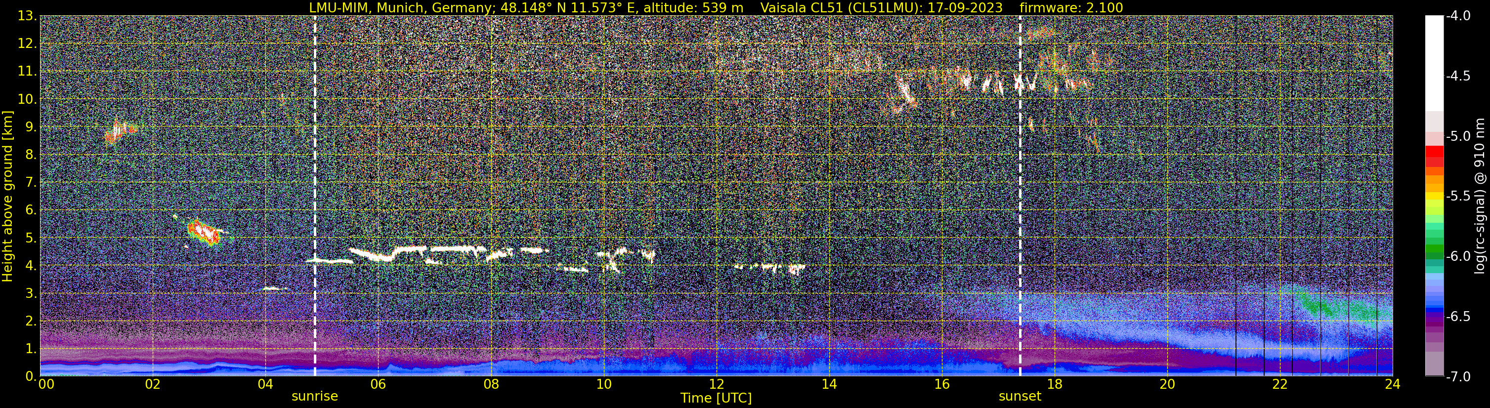Click the '22' time tick label
The height and width of the screenshot is (408, 1490).
[x=1280, y=385]
